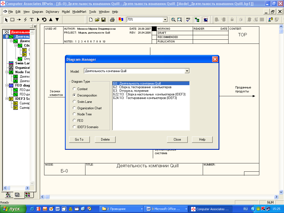284x213 pixels.
Task: Select the Arrow drawing tool
Action: [x=19, y=20]
